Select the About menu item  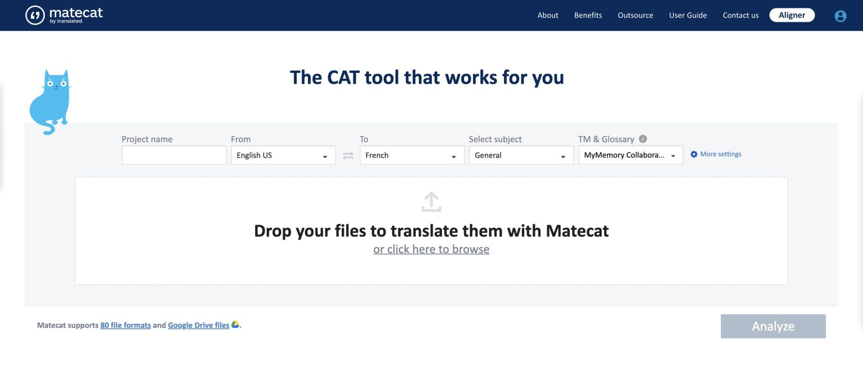[x=547, y=15]
